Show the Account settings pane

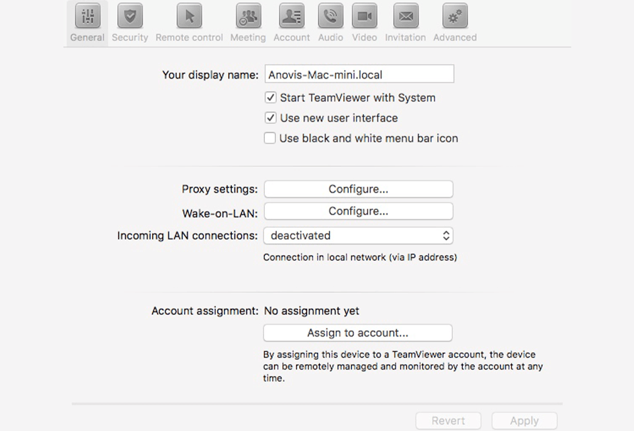pos(291,23)
